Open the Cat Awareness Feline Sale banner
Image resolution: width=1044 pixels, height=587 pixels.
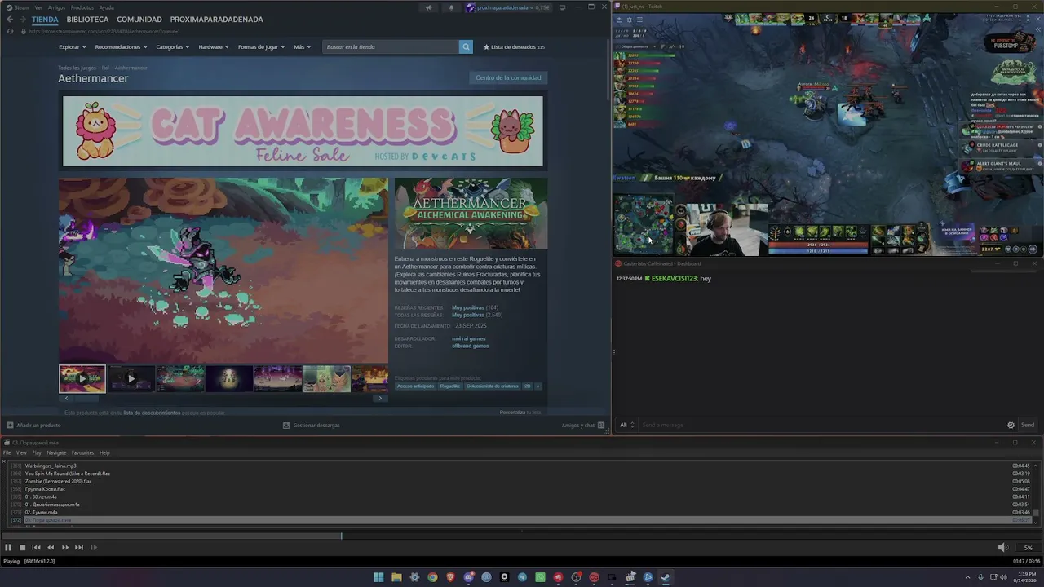pyautogui.click(x=303, y=131)
